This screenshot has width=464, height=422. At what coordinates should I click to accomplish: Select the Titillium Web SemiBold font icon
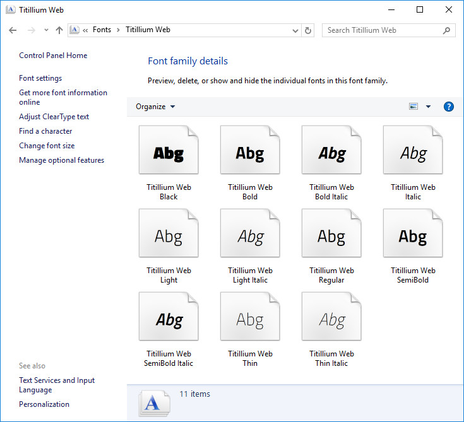pyautogui.click(x=413, y=233)
